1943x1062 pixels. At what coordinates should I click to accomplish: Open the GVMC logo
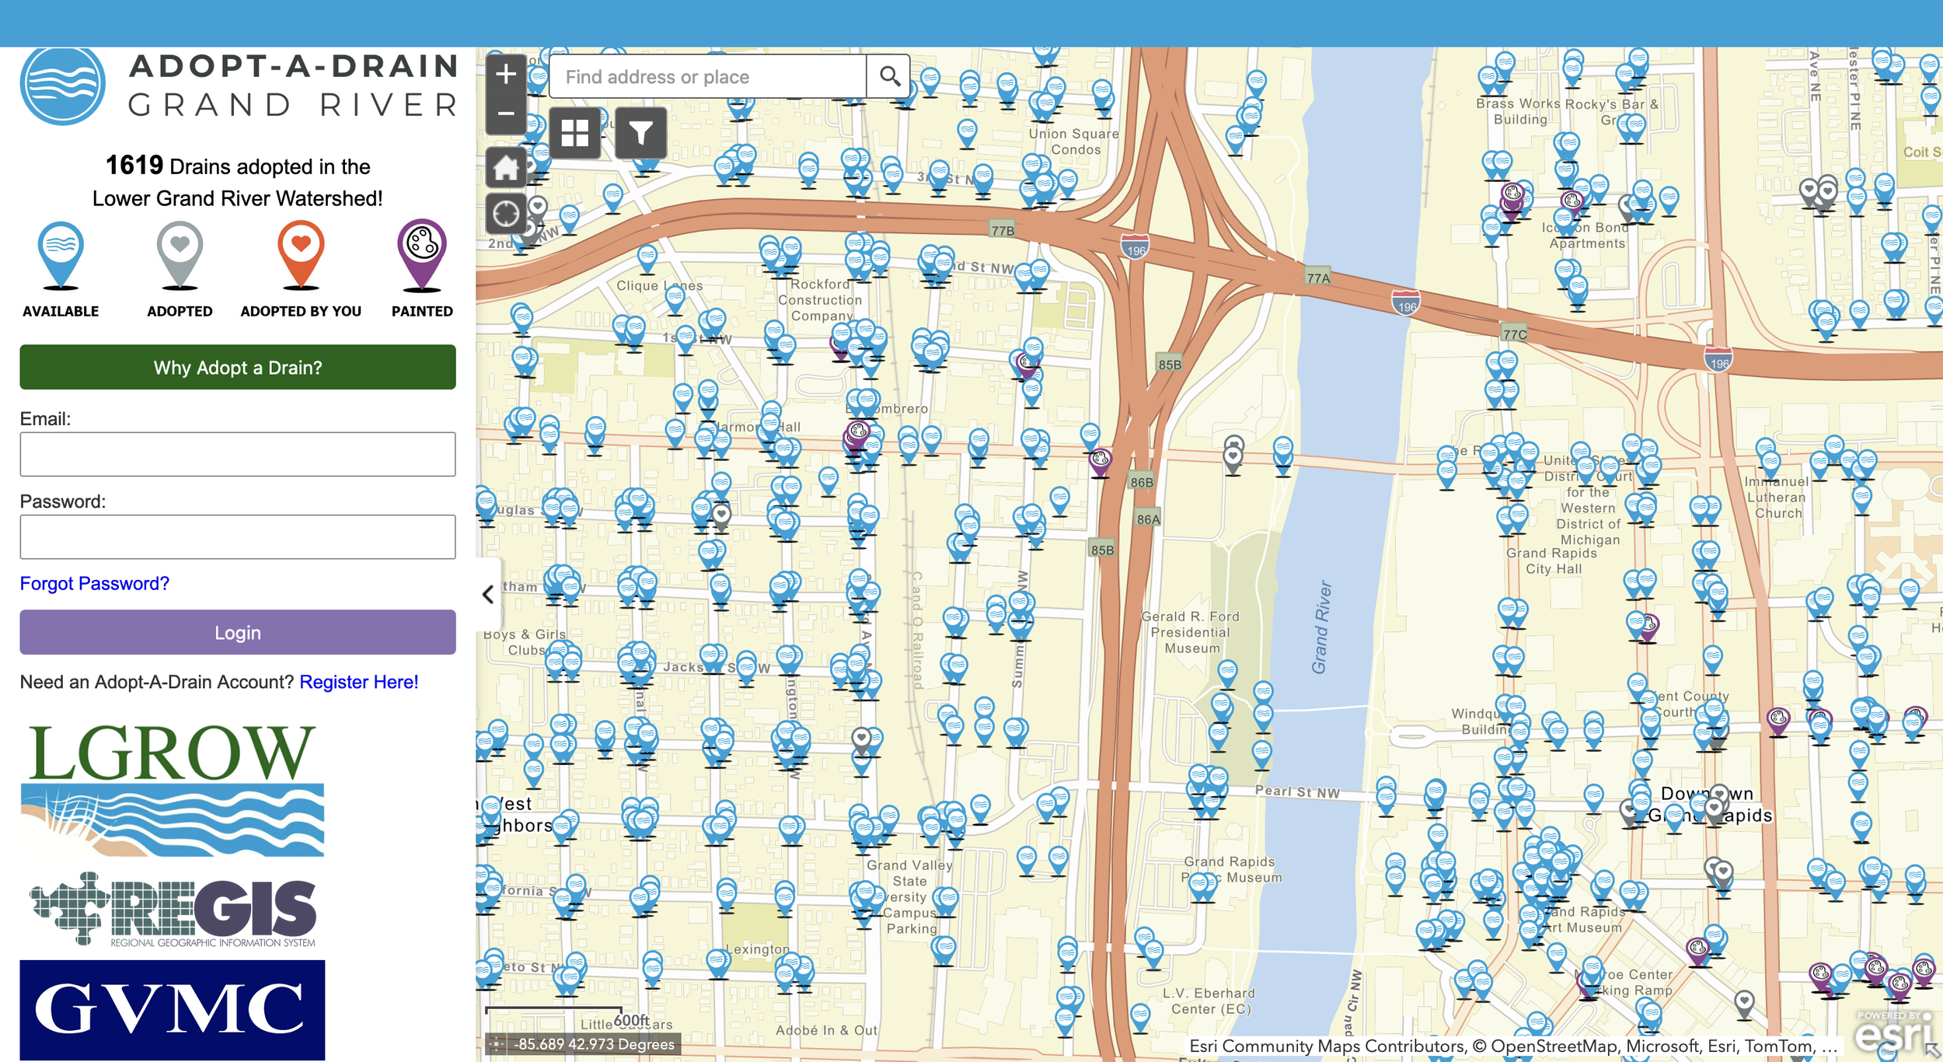(x=173, y=1010)
